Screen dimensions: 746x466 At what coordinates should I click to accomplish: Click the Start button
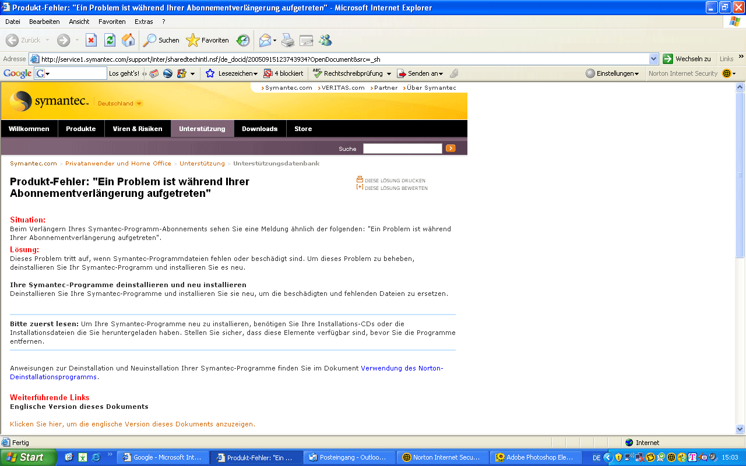(x=28, y=457)
